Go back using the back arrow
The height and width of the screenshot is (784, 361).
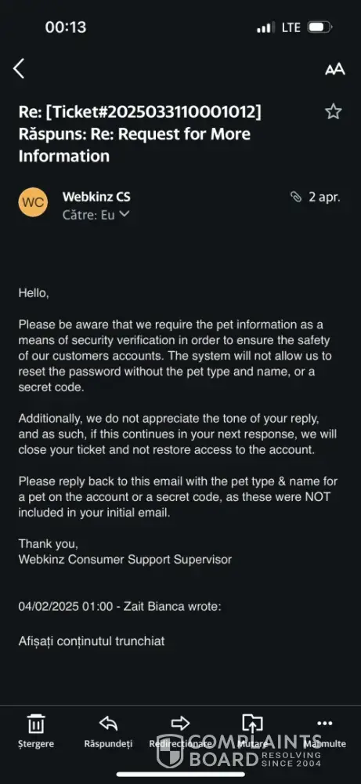pyautogui.click(x=19, y=68)
